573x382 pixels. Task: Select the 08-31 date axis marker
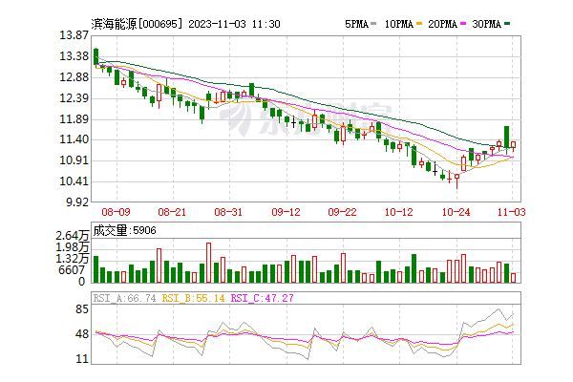228,211
